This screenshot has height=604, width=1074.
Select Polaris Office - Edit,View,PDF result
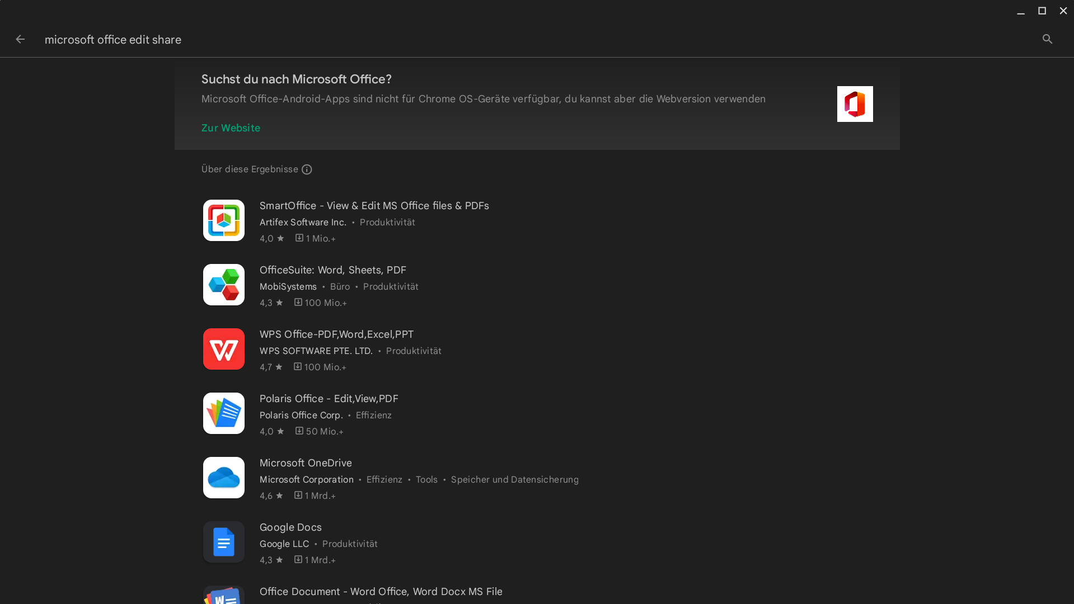[329, 399]
